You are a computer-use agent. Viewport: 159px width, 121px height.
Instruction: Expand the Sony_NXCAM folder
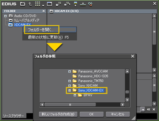(x=70, y=85)
